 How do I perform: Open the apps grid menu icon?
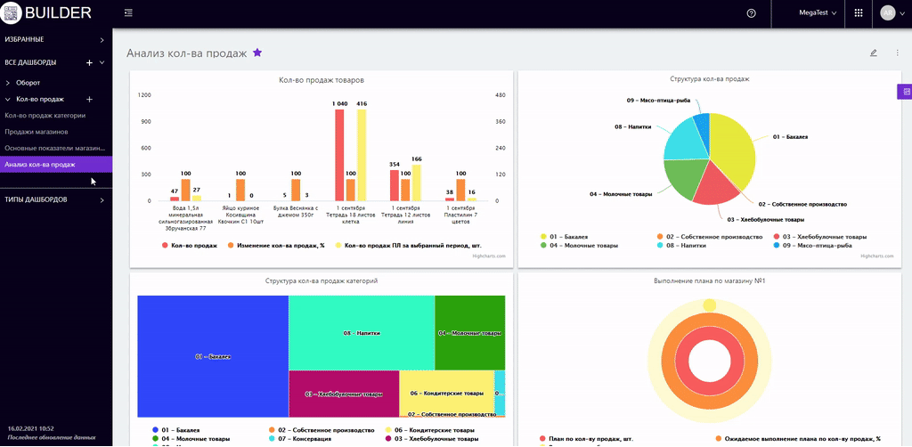click(x=858, y=13)
